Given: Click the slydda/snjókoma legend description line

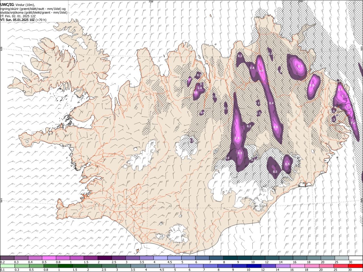Looking at the screenshot, I should click(x=34, y=12).
